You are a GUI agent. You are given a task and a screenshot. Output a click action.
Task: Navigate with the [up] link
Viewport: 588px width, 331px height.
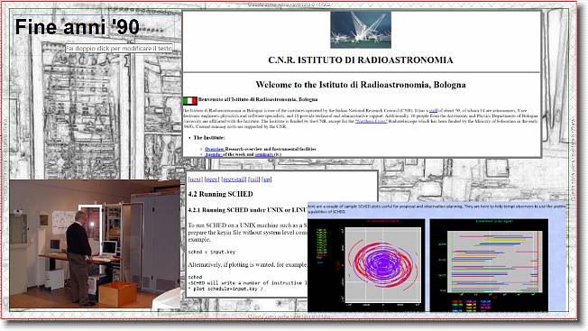coord(267,179)
